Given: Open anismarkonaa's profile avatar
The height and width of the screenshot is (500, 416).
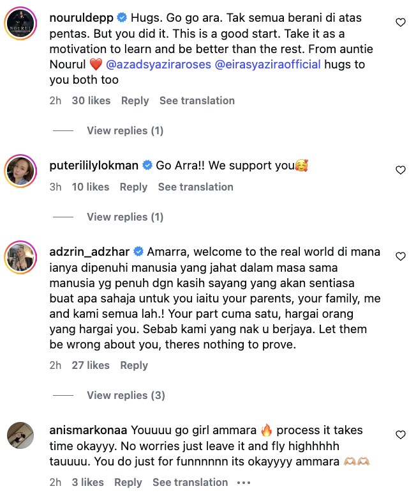Looking at the screenshot, I should (20, 435).
